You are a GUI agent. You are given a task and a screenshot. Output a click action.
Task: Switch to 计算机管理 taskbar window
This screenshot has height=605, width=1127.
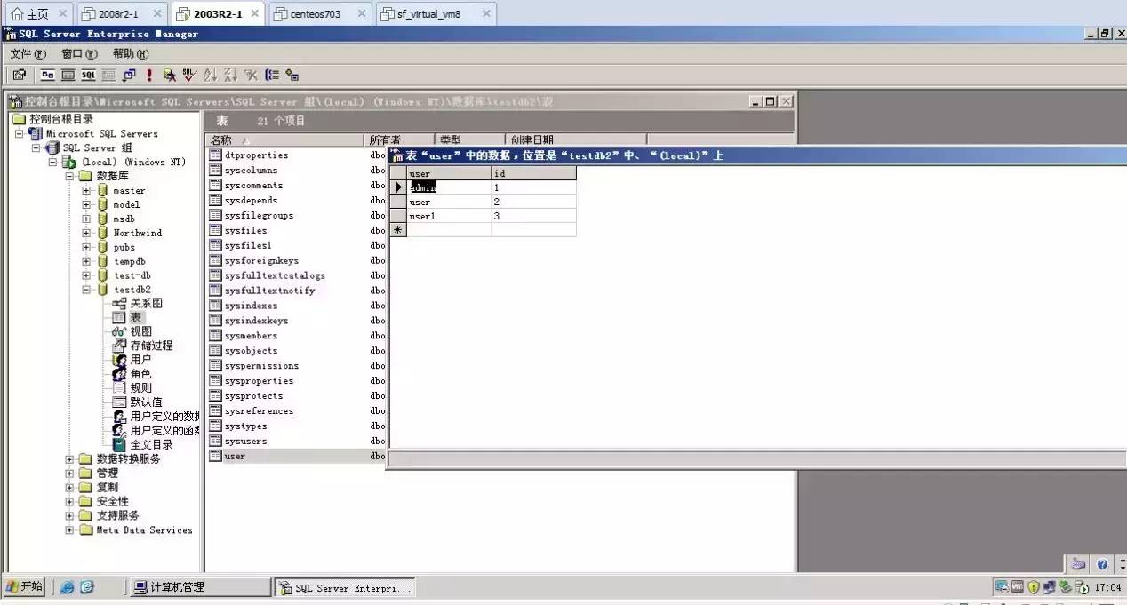pyautogui.click(x=200, y=587)
